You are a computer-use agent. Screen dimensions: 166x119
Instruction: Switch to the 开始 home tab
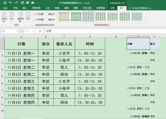pos(16,8)
